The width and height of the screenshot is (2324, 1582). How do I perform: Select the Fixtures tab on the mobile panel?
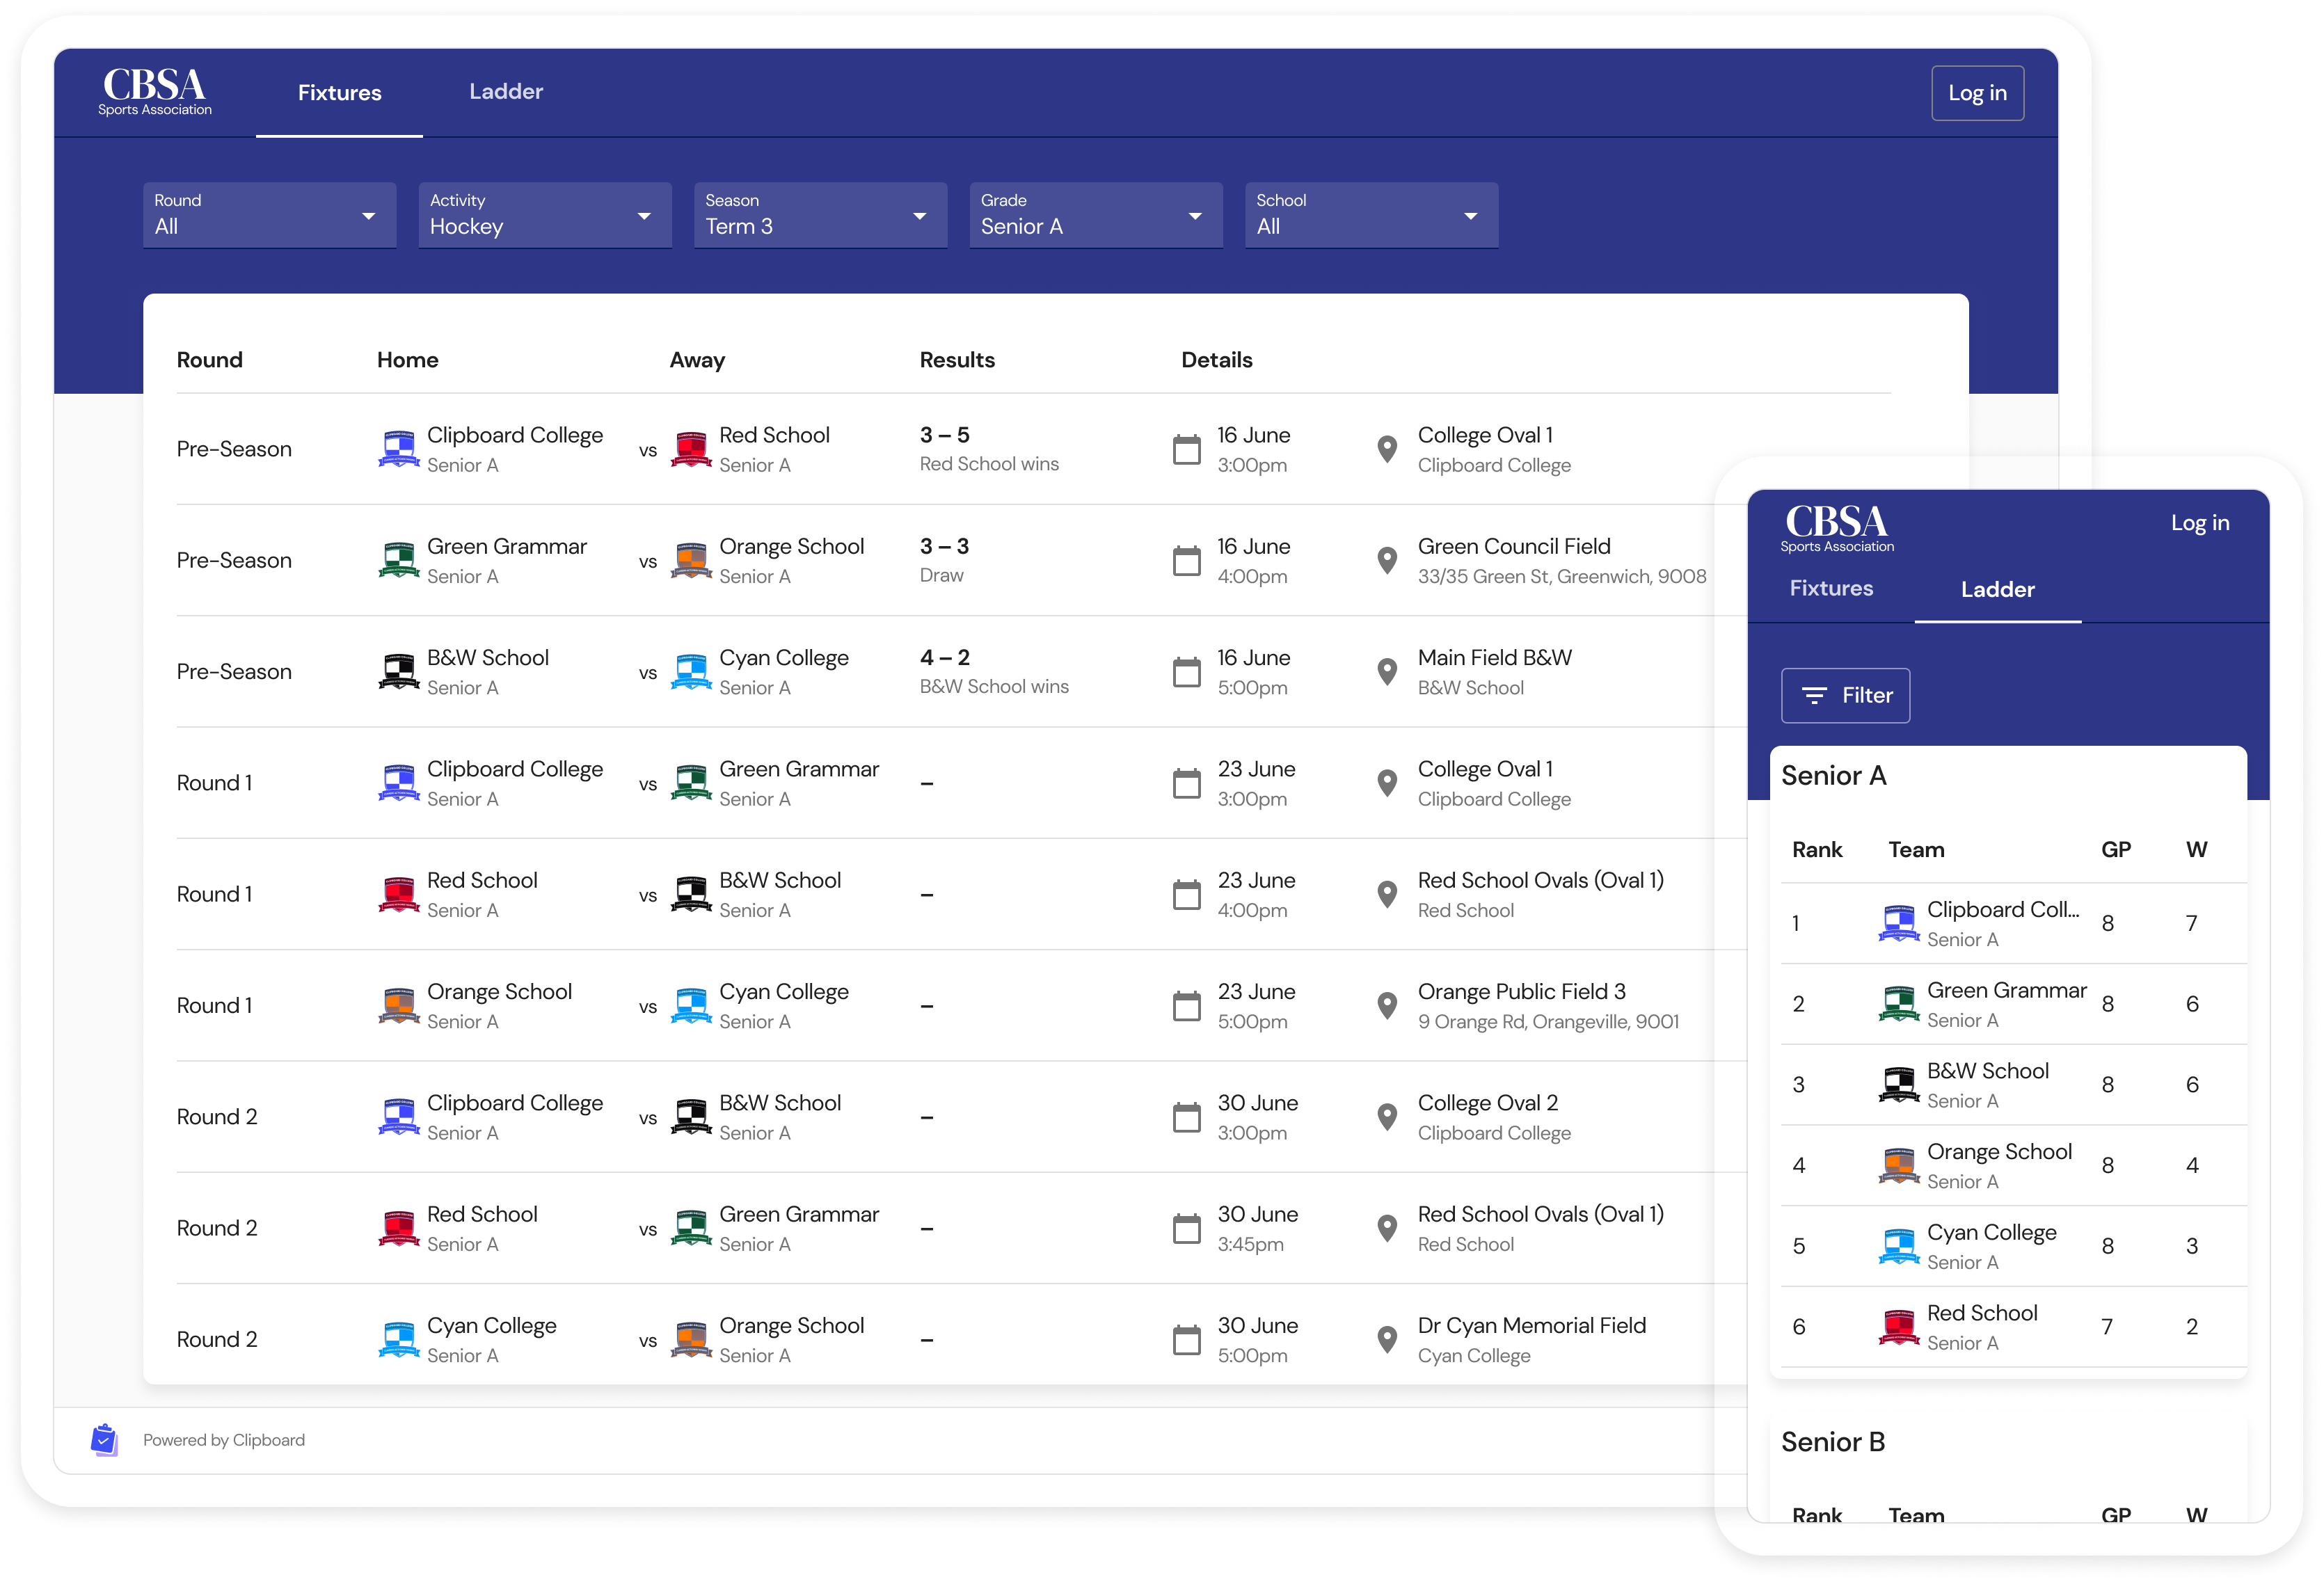coord(1831,588)
